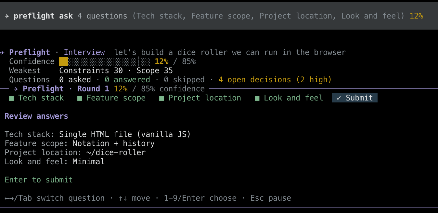Select the 'Minimal' answer text
Viewport: 438px width, 213px height.
tap(88, 162)
